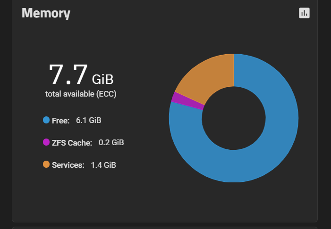Click the GiB unit beside 7.7
Viewport: 331px width, 229px height.
tap(102, 78)
